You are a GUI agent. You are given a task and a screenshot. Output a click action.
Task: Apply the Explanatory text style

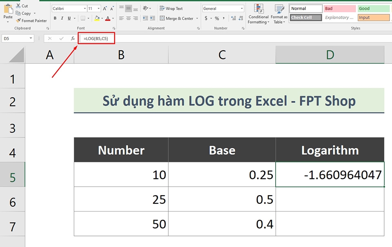340,18
